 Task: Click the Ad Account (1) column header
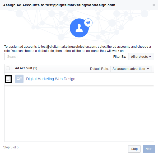tap(26, 68)
